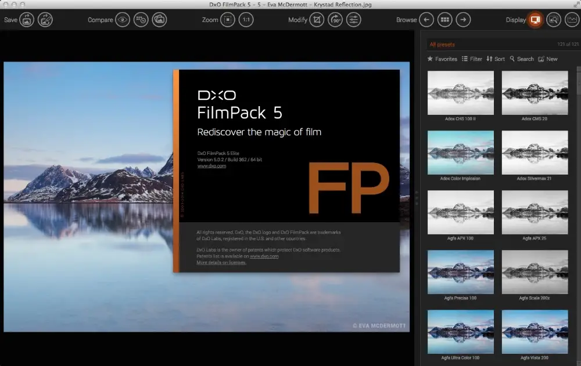Screen dimensions: 581x366
Task: Click the Compare icon with the clock
Action: click(x=141, y=20)
